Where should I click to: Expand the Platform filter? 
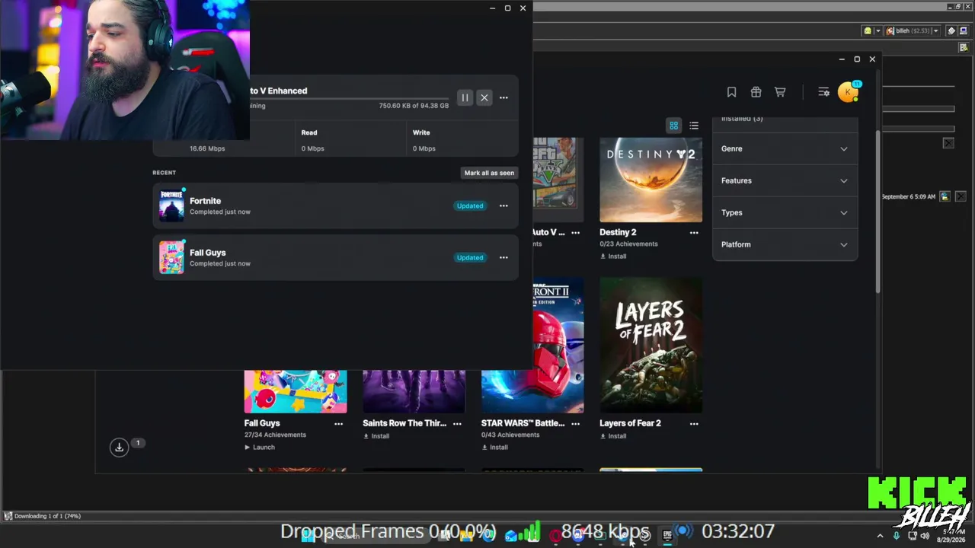coord(785,244)
